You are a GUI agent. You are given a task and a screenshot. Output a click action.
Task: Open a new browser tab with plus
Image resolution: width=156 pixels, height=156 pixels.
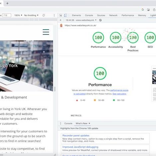click(x=7, y=3)
